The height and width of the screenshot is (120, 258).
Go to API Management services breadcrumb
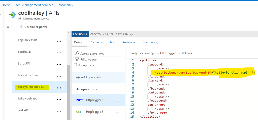click(34, 5)
